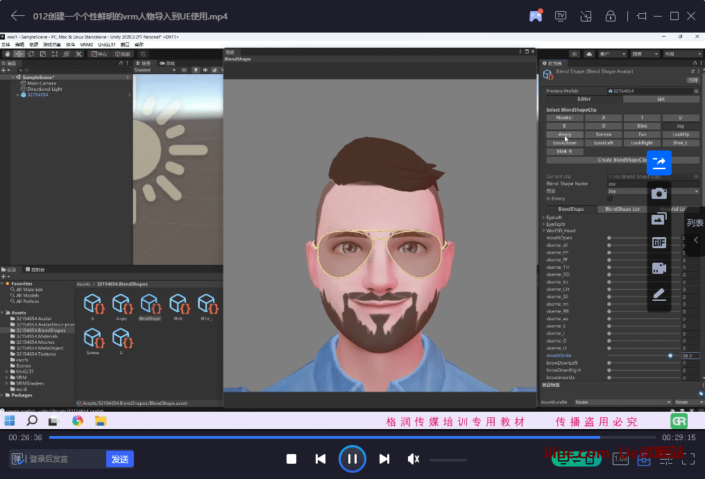
Task: Toggle the Is Binary checkbox
Action: click(x=610, y=198)
